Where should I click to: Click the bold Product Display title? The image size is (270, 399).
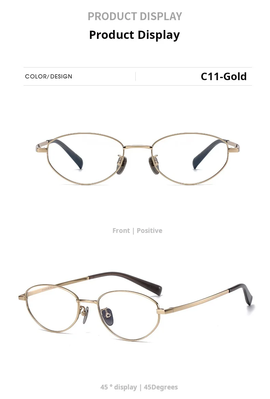point(134,35)
